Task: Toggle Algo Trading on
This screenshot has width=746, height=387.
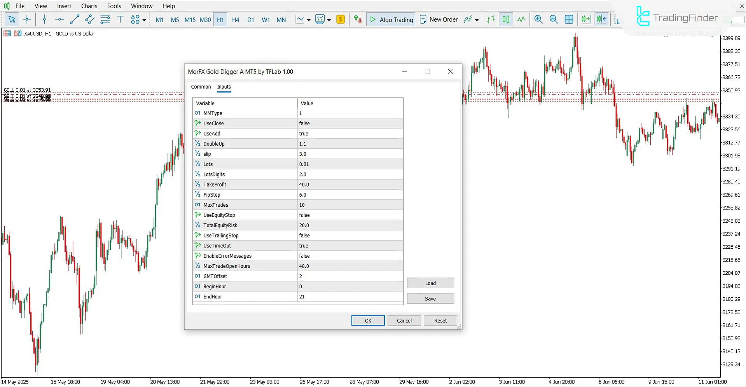Action: [x=391, y=19]
